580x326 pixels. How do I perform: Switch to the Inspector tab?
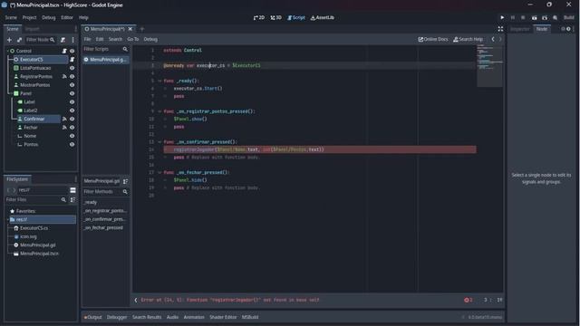[519, 29]
